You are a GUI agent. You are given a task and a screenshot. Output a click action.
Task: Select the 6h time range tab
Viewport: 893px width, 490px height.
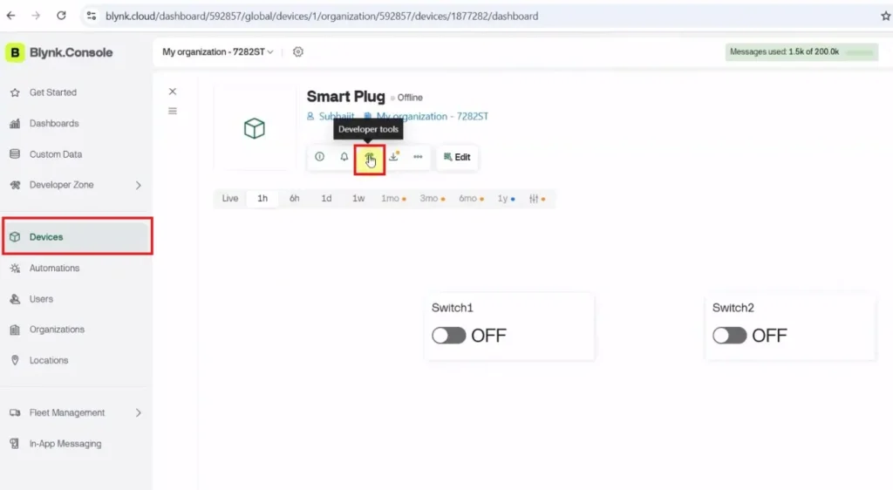pyautogui.click(x=295, y=199)
